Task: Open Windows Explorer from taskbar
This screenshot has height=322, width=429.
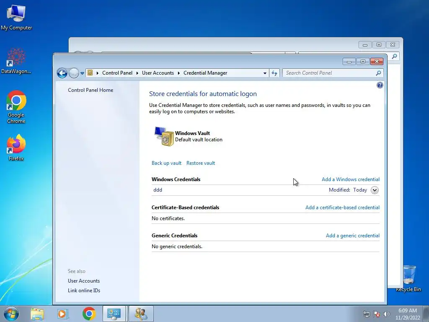Action: 37,314
